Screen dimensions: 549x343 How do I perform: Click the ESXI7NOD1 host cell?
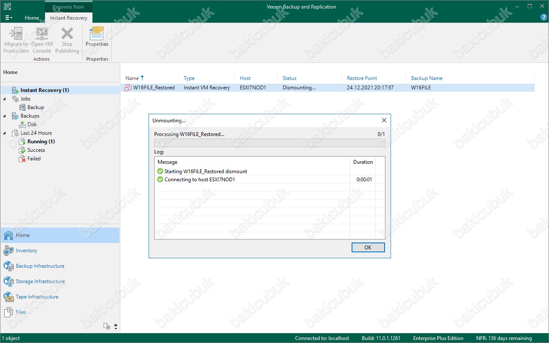[253, 88]
